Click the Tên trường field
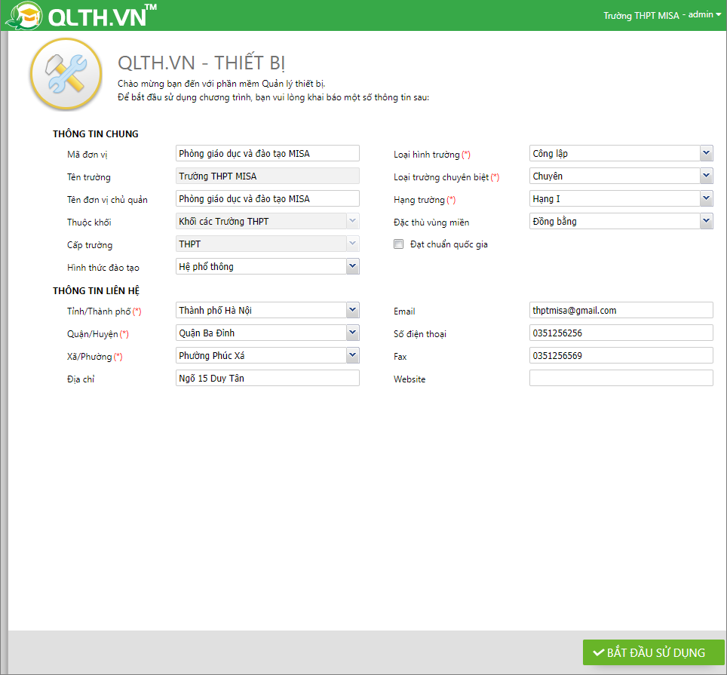Screen dimensions: 727x675 coord(268,176)
